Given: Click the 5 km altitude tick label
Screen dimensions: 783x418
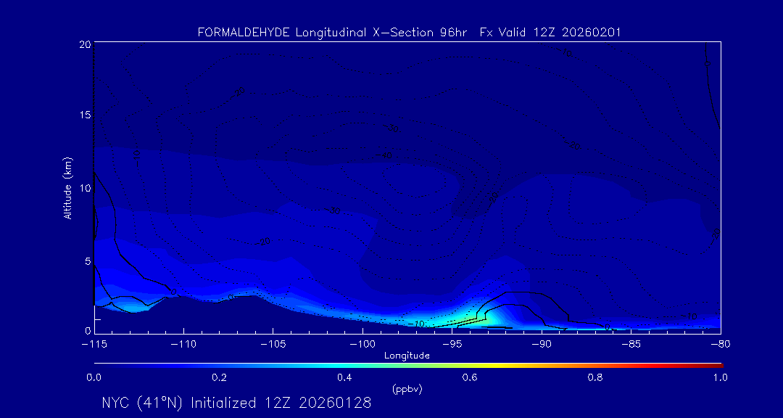Looking at the screenshot, I should pyautogui.click(x=86, y=261).
